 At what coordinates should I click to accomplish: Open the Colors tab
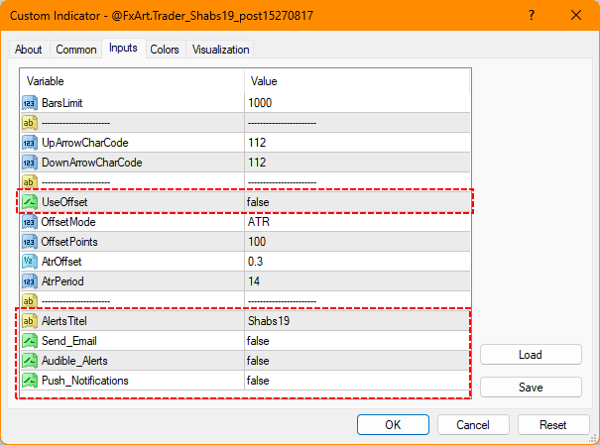(x=165, y=50)
